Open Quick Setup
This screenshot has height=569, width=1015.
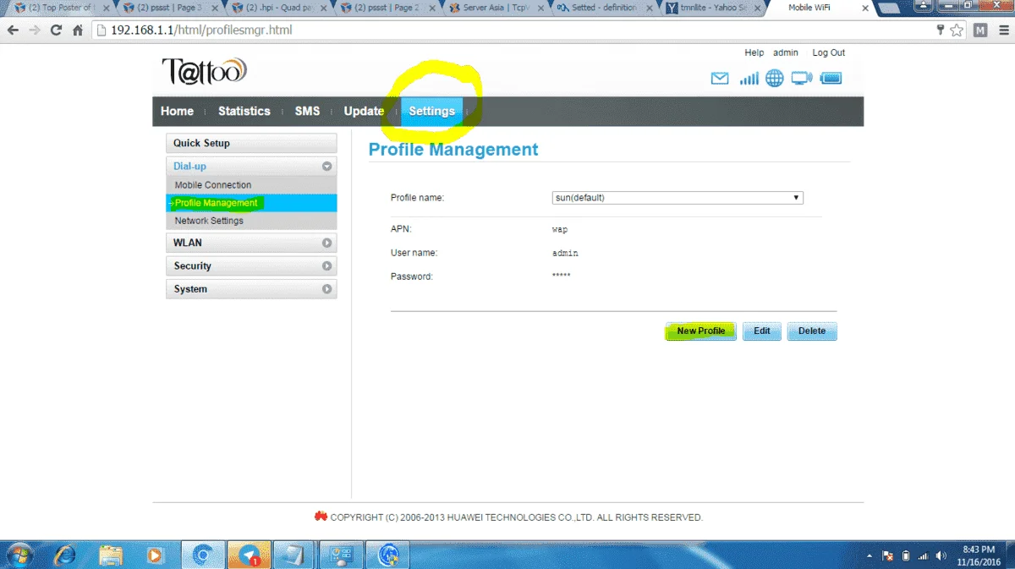click(251, 143)
